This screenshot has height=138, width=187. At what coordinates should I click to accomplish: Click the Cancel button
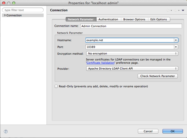tap(148, 131)
